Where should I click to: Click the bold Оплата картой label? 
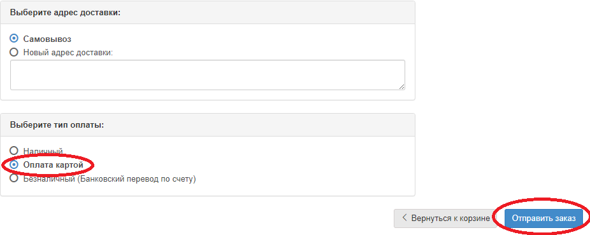point(53,165)
